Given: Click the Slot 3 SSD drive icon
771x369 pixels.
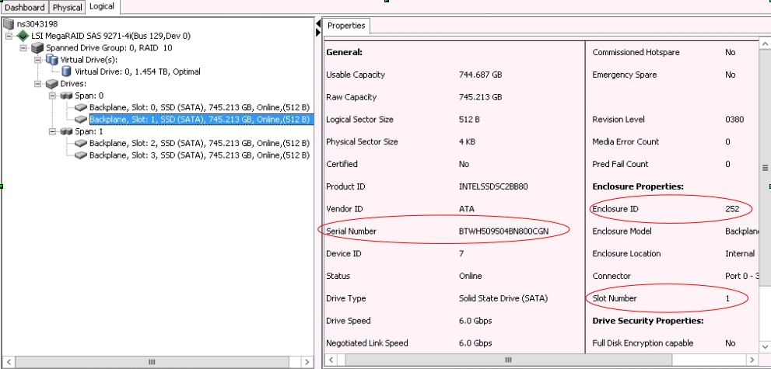Looking at the screenshot, I should [x=81, y=155].
